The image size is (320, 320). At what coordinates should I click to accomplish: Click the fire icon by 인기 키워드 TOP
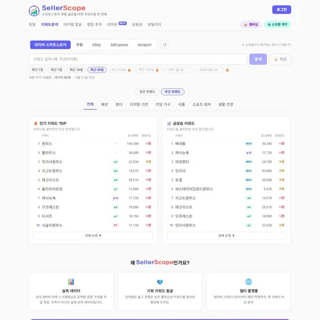[x=36, y=123]
